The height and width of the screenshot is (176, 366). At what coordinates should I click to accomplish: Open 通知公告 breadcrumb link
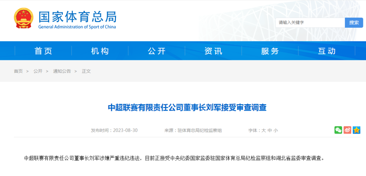coord(62,71)
